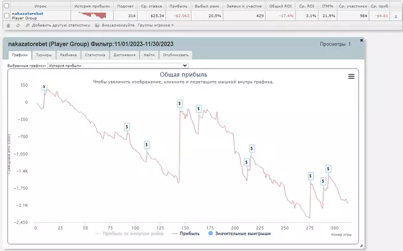
Task: Click the История прибыли sparkline thumbnail
Action: pyautogui.click(x=92, y=16)
